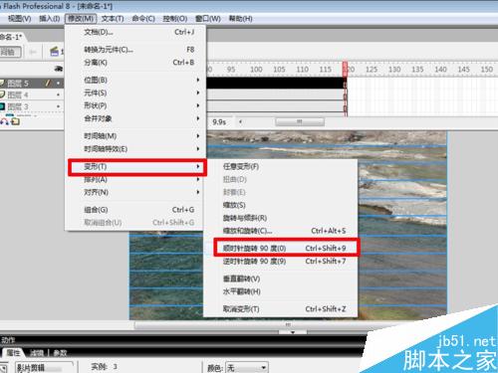Image resolution: width=498 pixels, height=373 pixels.
Task: Expand the 排列(A) submenu
Action: pyautogui.click(x=198, y=179)
